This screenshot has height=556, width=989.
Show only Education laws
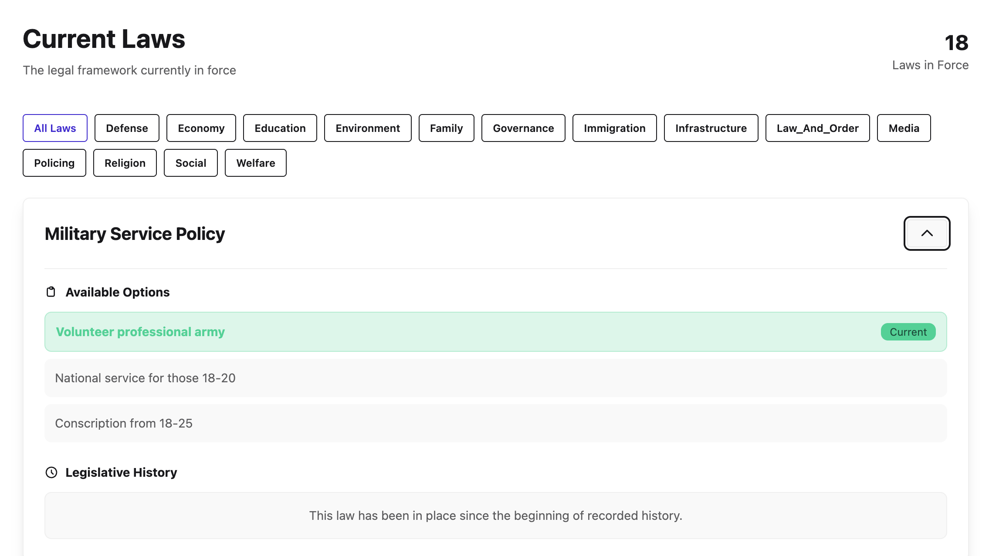click(x=280, y=128)
